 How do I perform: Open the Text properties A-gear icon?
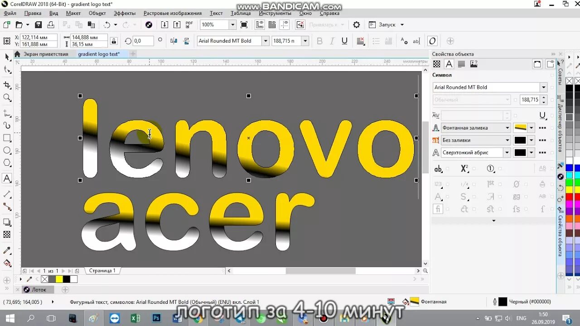404,41
